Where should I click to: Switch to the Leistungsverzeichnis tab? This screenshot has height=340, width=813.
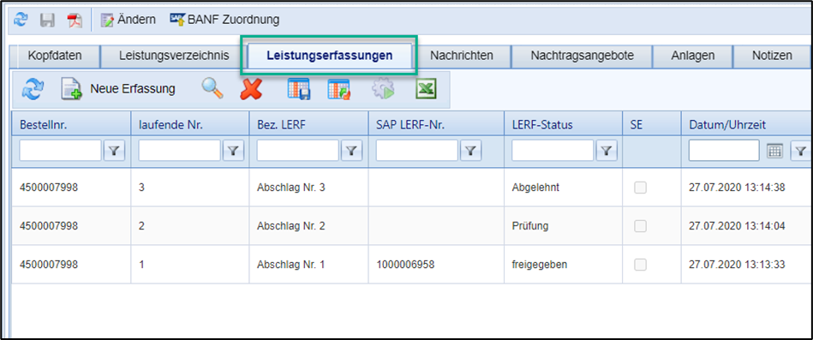click(x=174, y=56)
